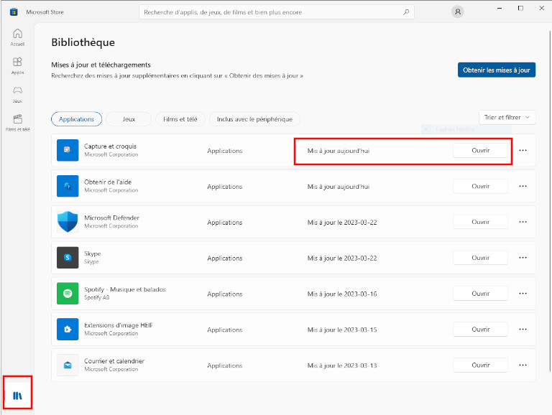Select the Films et télé filter tab
Image resolution: width=552 pixels, height=415 pixels.
click(180, 119)
